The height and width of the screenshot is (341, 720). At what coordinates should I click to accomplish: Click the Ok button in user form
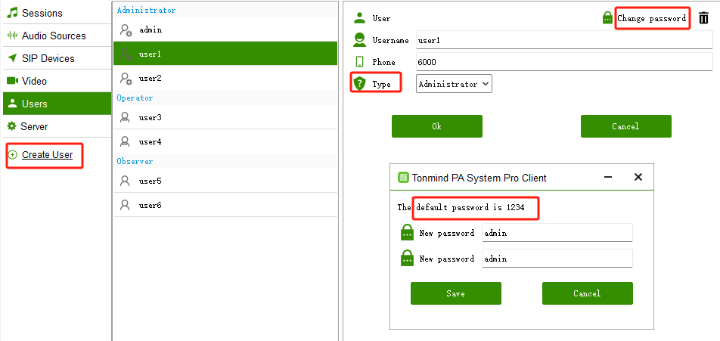[x=436, y=126]
